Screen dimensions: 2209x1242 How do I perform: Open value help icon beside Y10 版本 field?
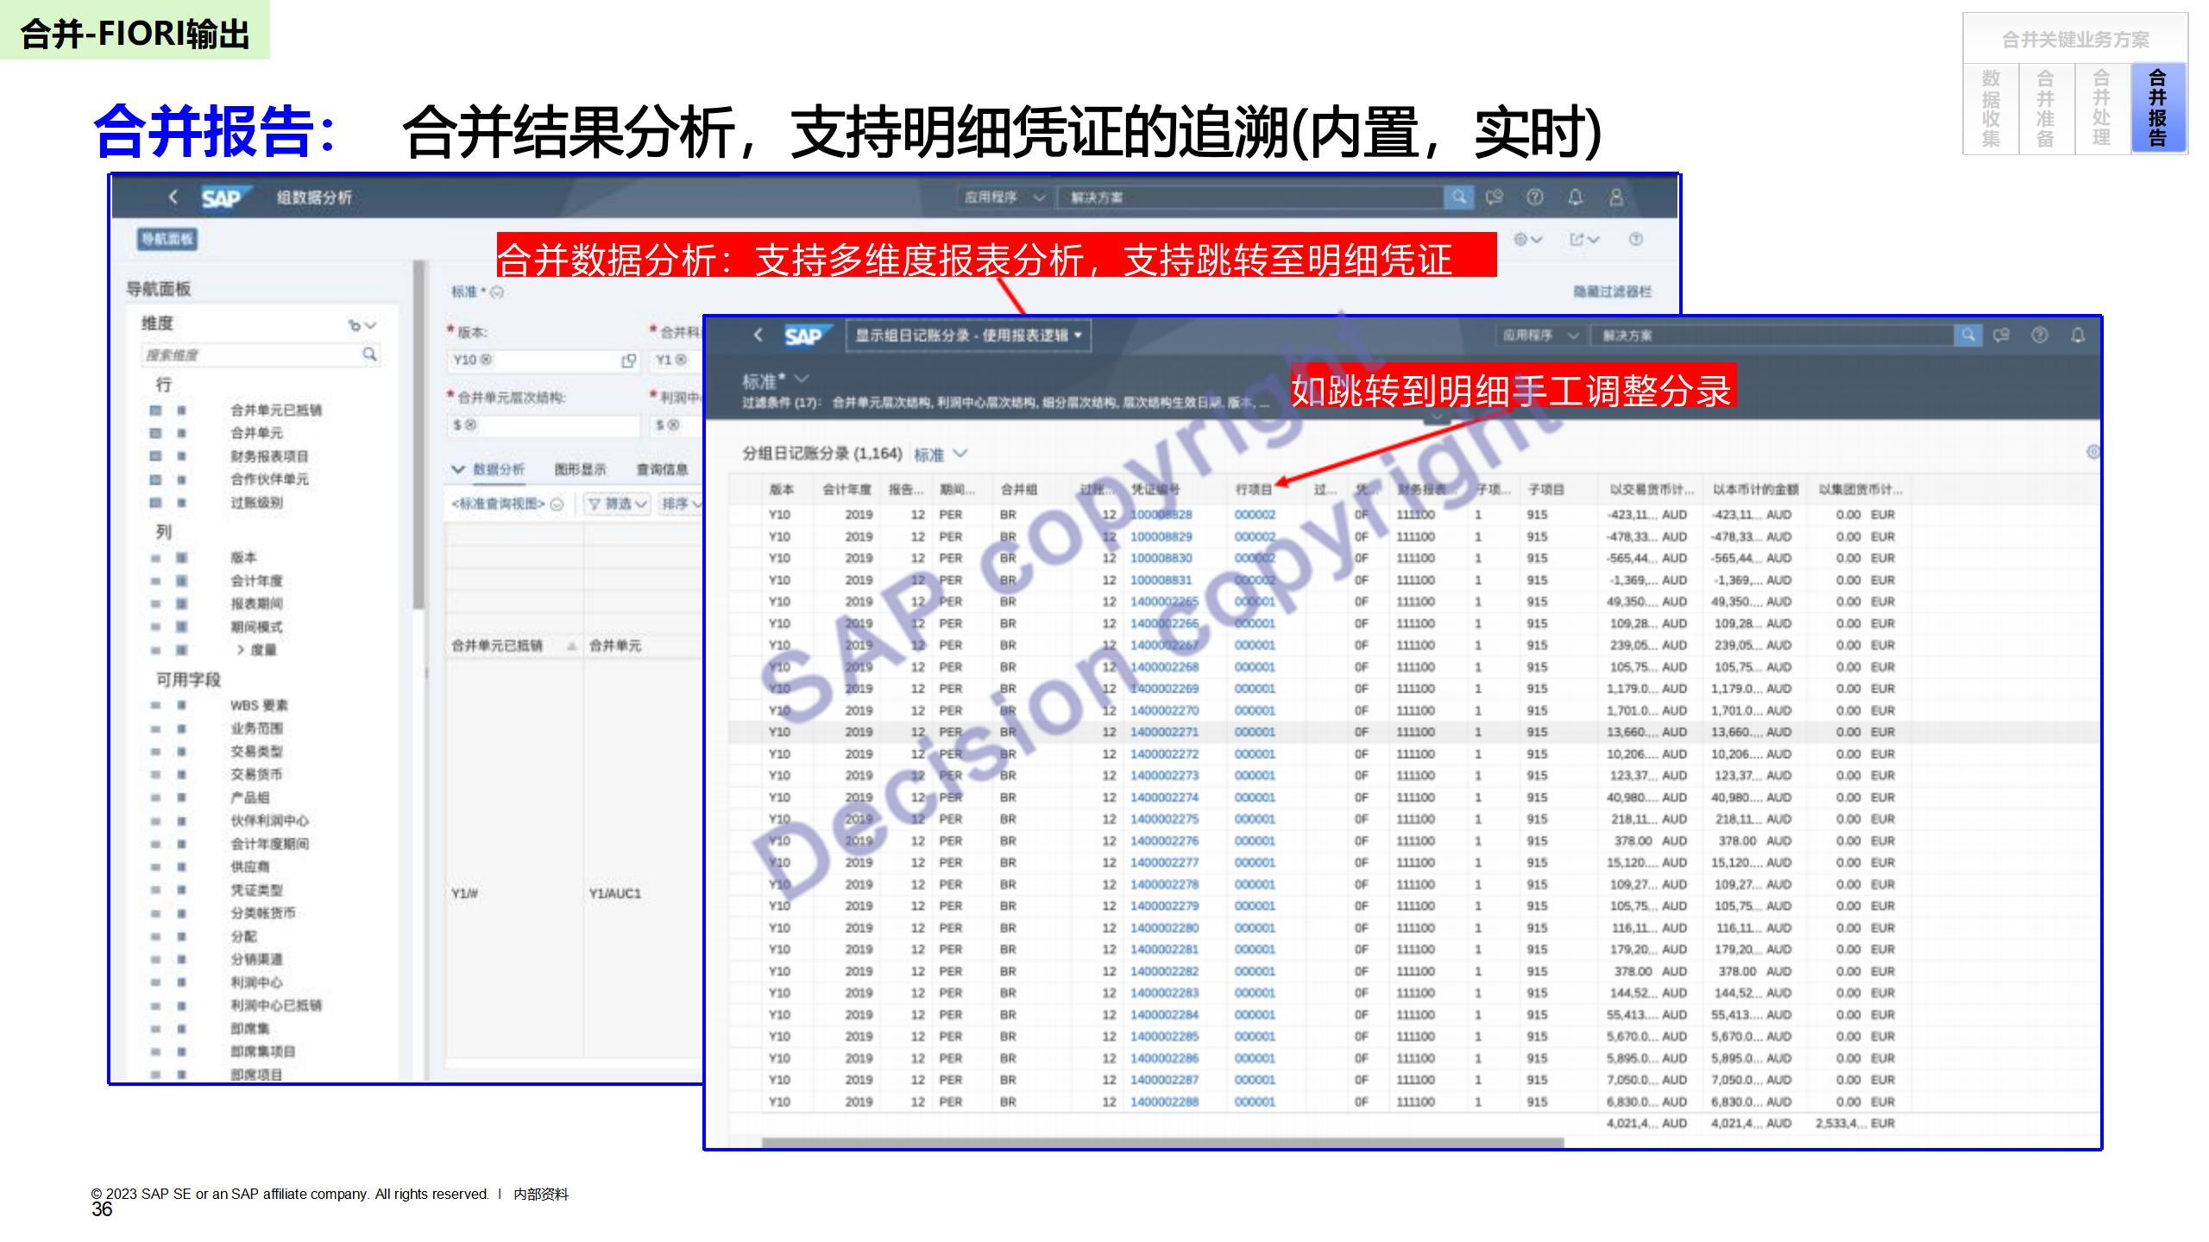click(628, 361)
